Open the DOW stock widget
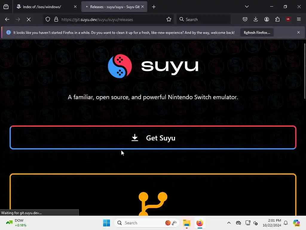 pyautogui.click(x=17, y=223)
